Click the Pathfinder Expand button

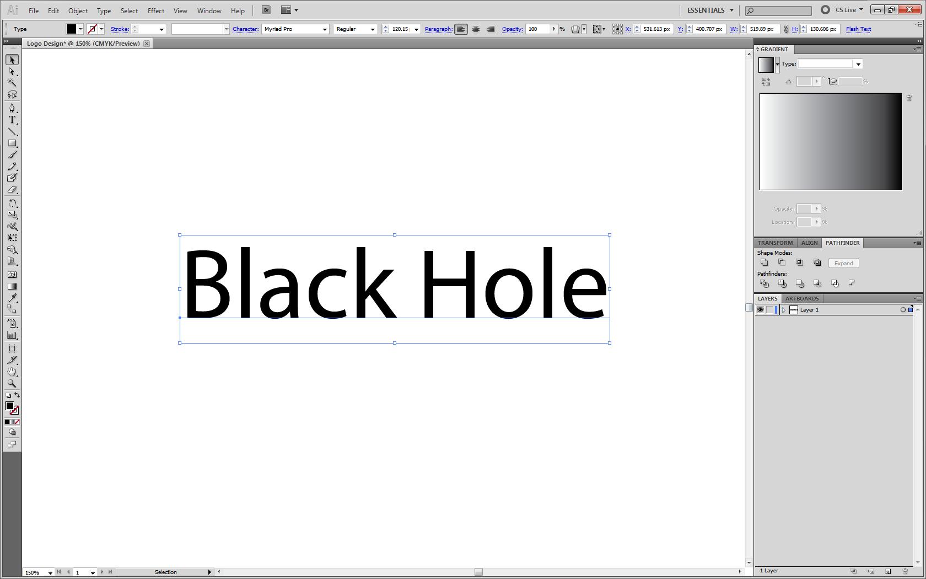[x=843, y=263]
